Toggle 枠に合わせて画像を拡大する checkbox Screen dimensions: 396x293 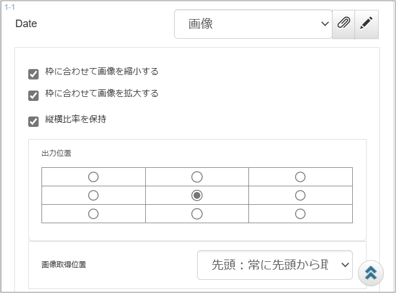pos(33,95)
